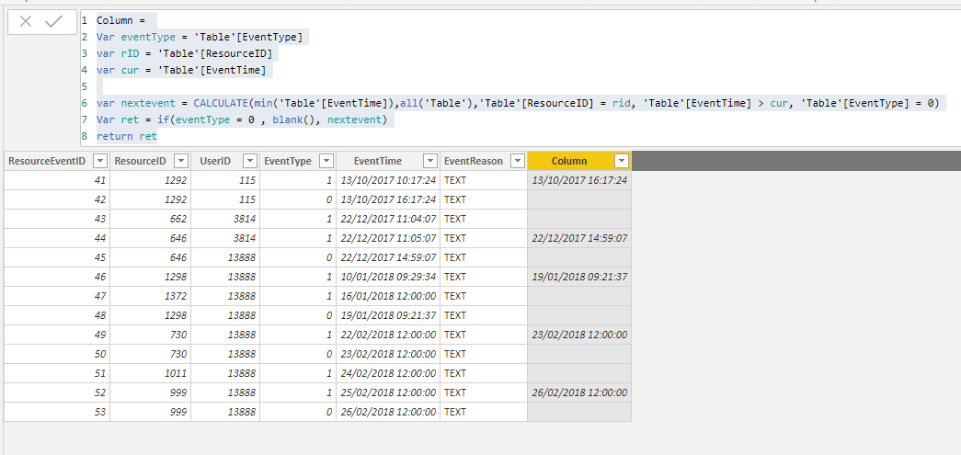Click Column cell 13/10/2017 16:17:24
This screenshot has height=455, width=961.
click(x=579, y=180)
